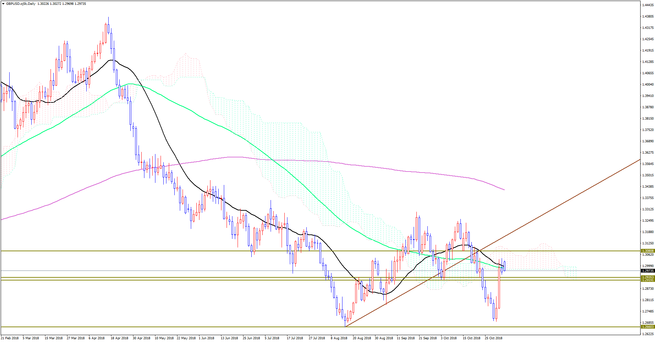Click the current price label 1.29735
655x342 pixels.
click(648, 271)
